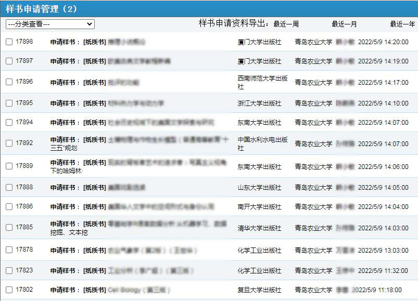Tick the checkbox for request 17898
This screenshot has width=418, height=301.
[x=9, y=42]
